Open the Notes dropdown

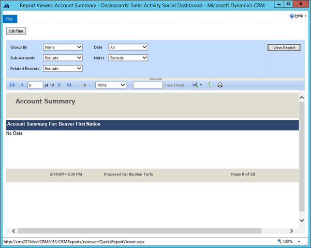pos(128,58)
